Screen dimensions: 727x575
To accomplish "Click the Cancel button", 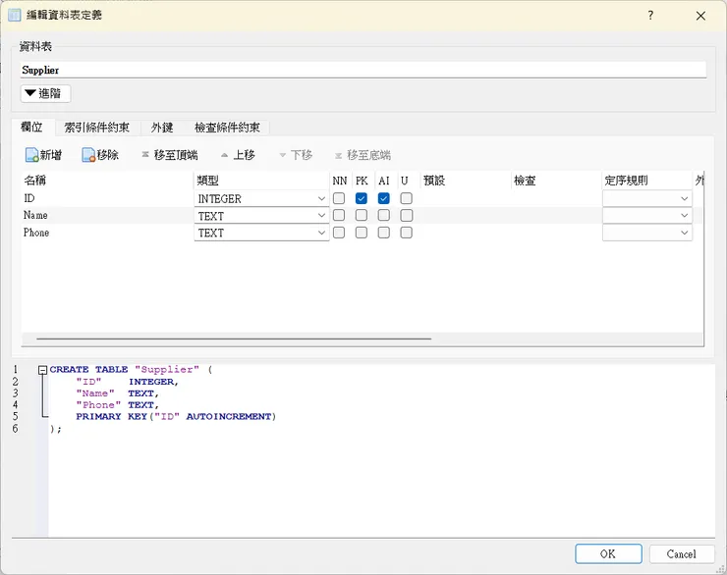I will 682,553.
